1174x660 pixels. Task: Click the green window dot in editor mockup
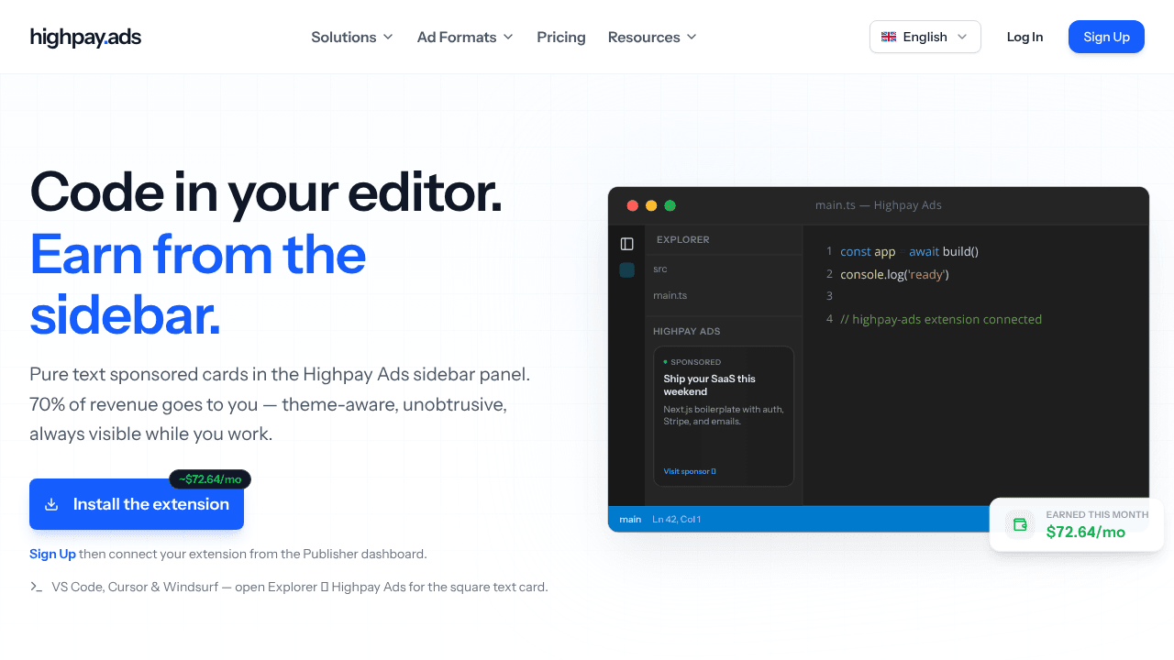(x=670, y=205)
